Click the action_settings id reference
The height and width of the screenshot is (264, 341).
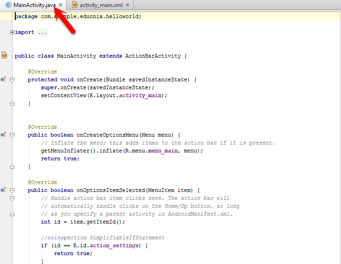click(114, 246)
